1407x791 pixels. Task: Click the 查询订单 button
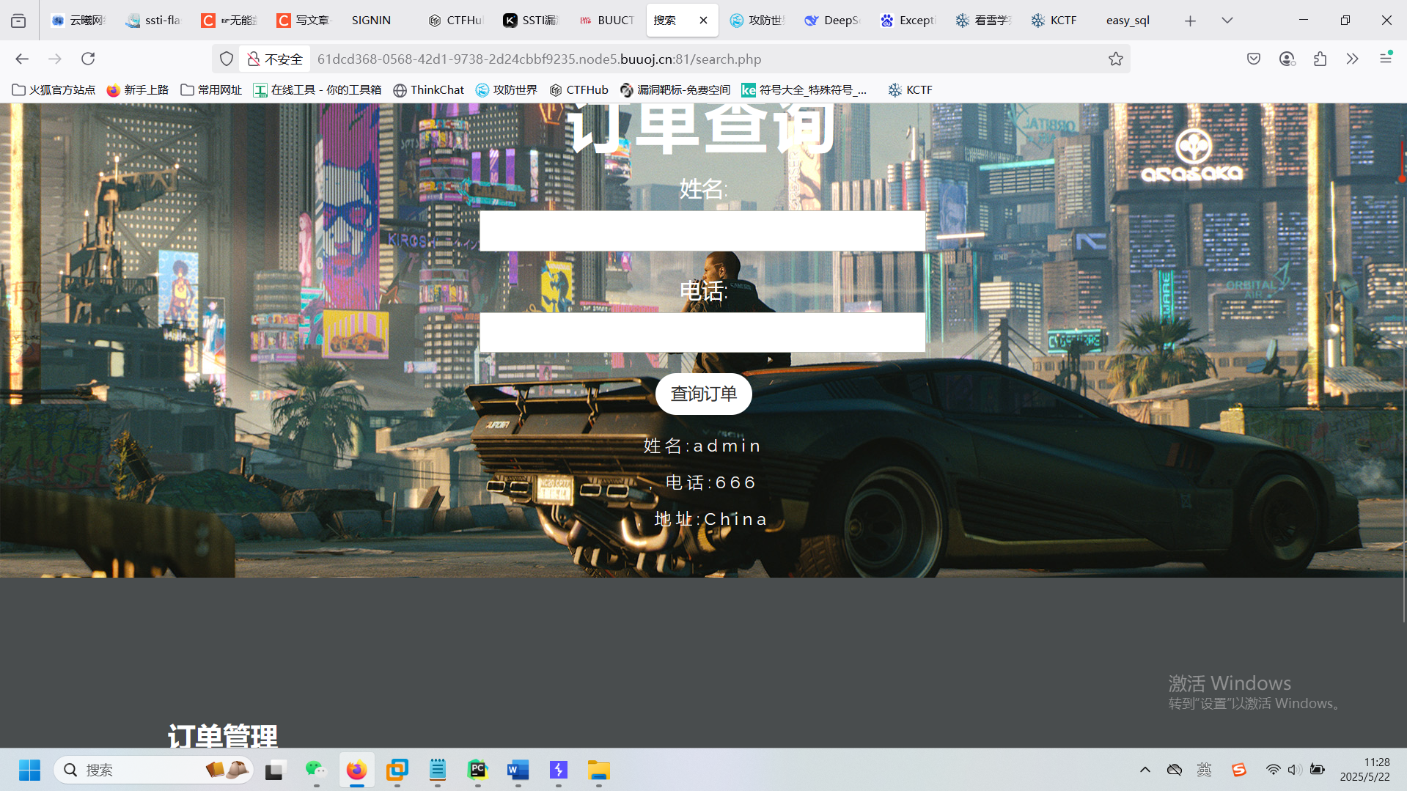pos(703,394)
